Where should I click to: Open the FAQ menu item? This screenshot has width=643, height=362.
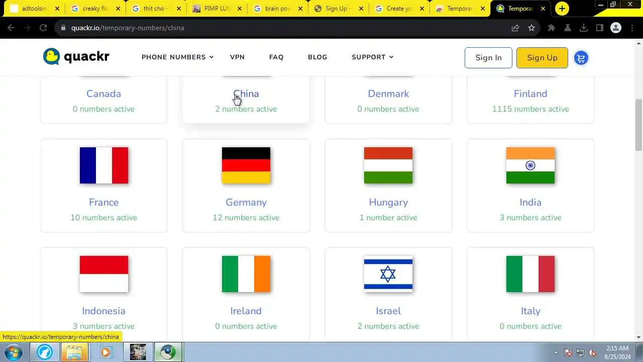point(276,57)
